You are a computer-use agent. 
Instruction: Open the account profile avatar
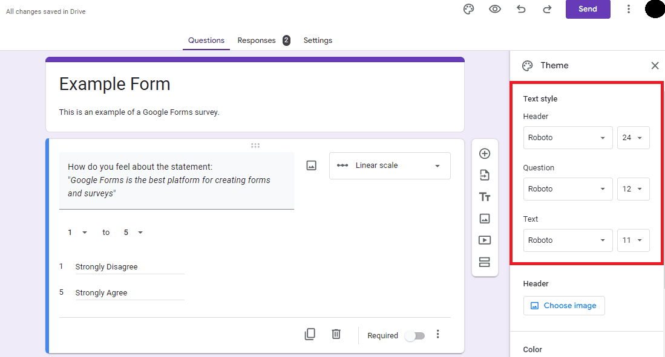click(x=655, y=9)
